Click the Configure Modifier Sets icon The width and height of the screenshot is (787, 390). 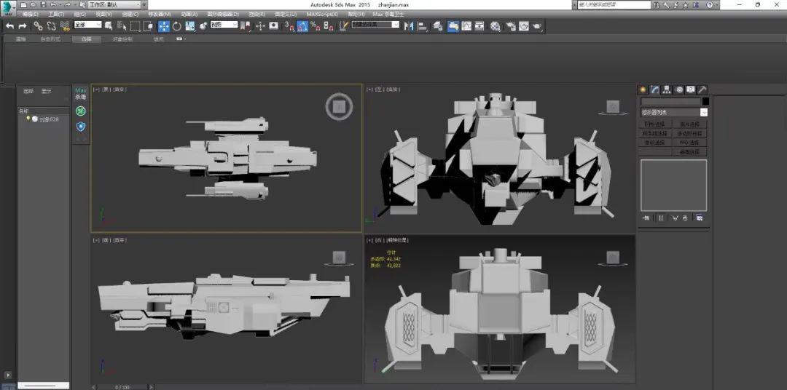tap(699, 218)
